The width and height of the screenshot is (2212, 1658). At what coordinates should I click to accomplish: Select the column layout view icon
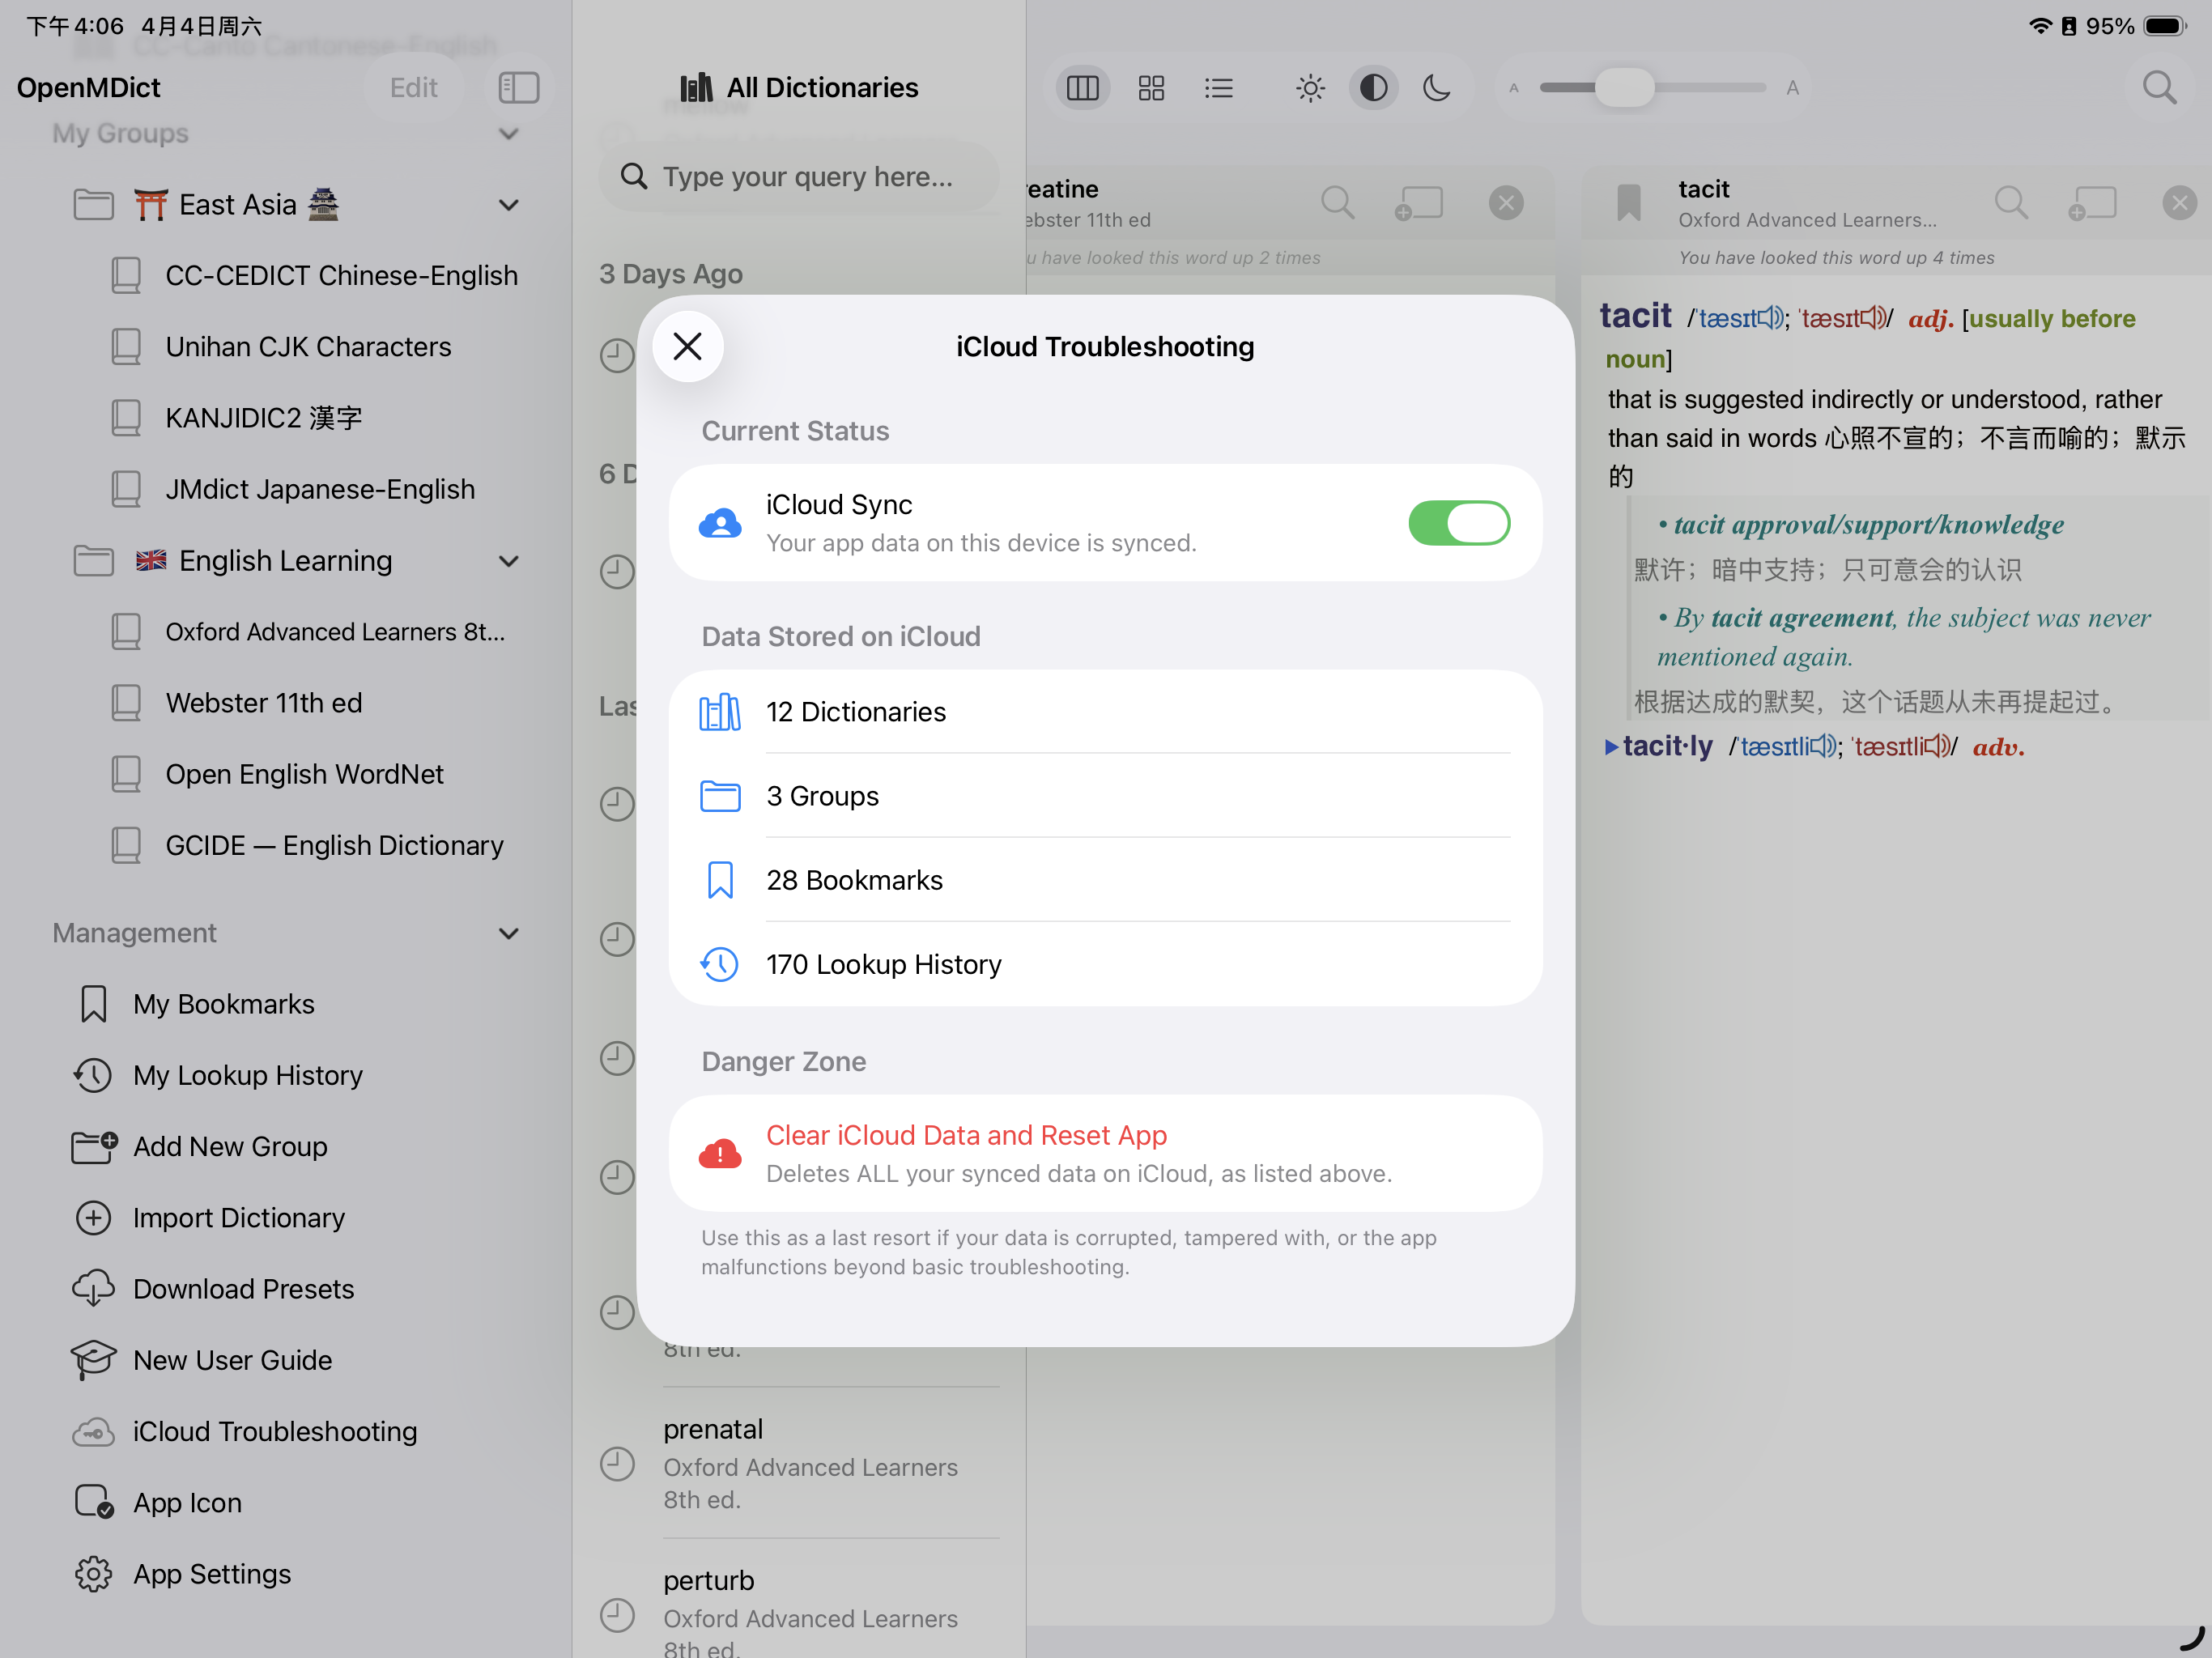point(1082,88)
